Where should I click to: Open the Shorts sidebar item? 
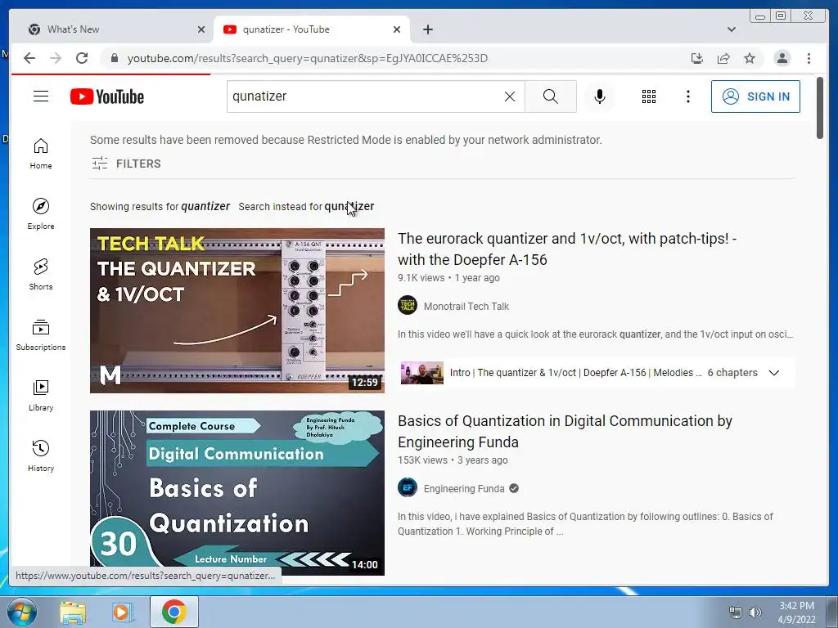click(41, 275)
